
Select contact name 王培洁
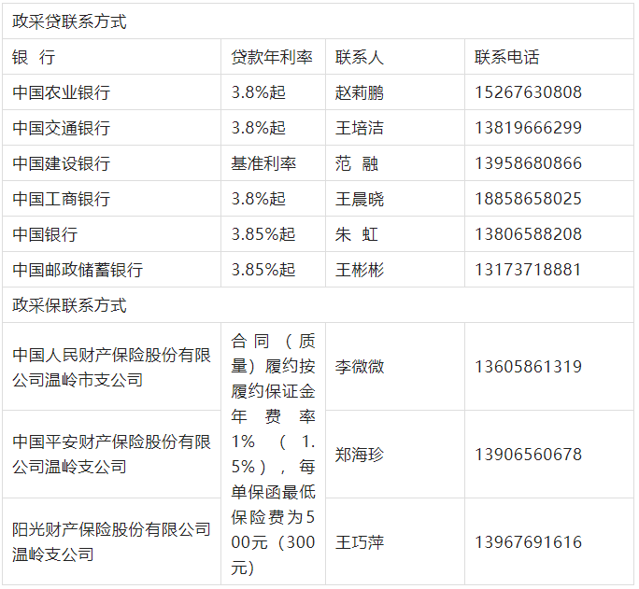(x=360, y=128)
